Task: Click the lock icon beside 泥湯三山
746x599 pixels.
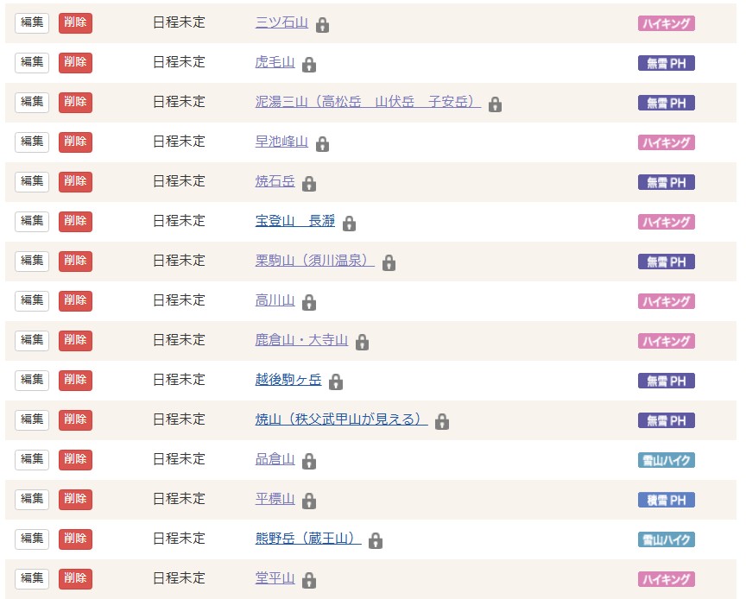Action: click(495, 104)
